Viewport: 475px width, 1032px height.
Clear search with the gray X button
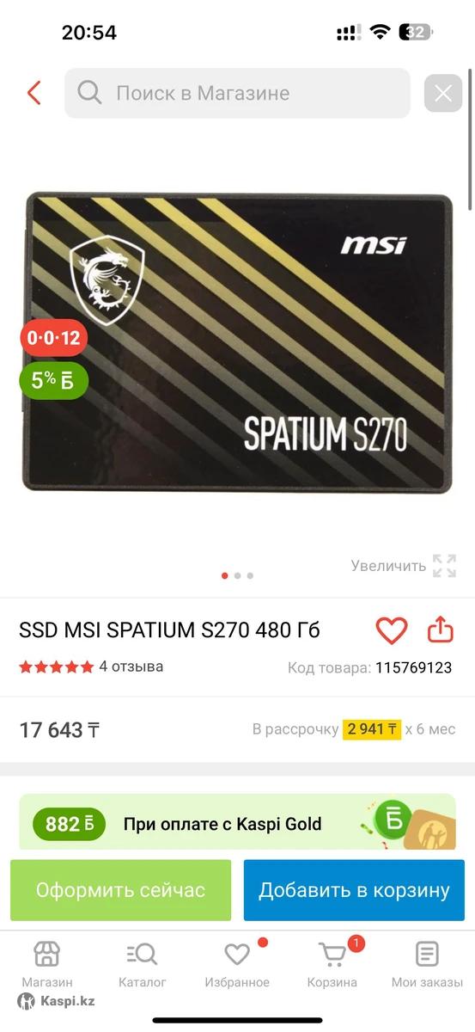443,93
